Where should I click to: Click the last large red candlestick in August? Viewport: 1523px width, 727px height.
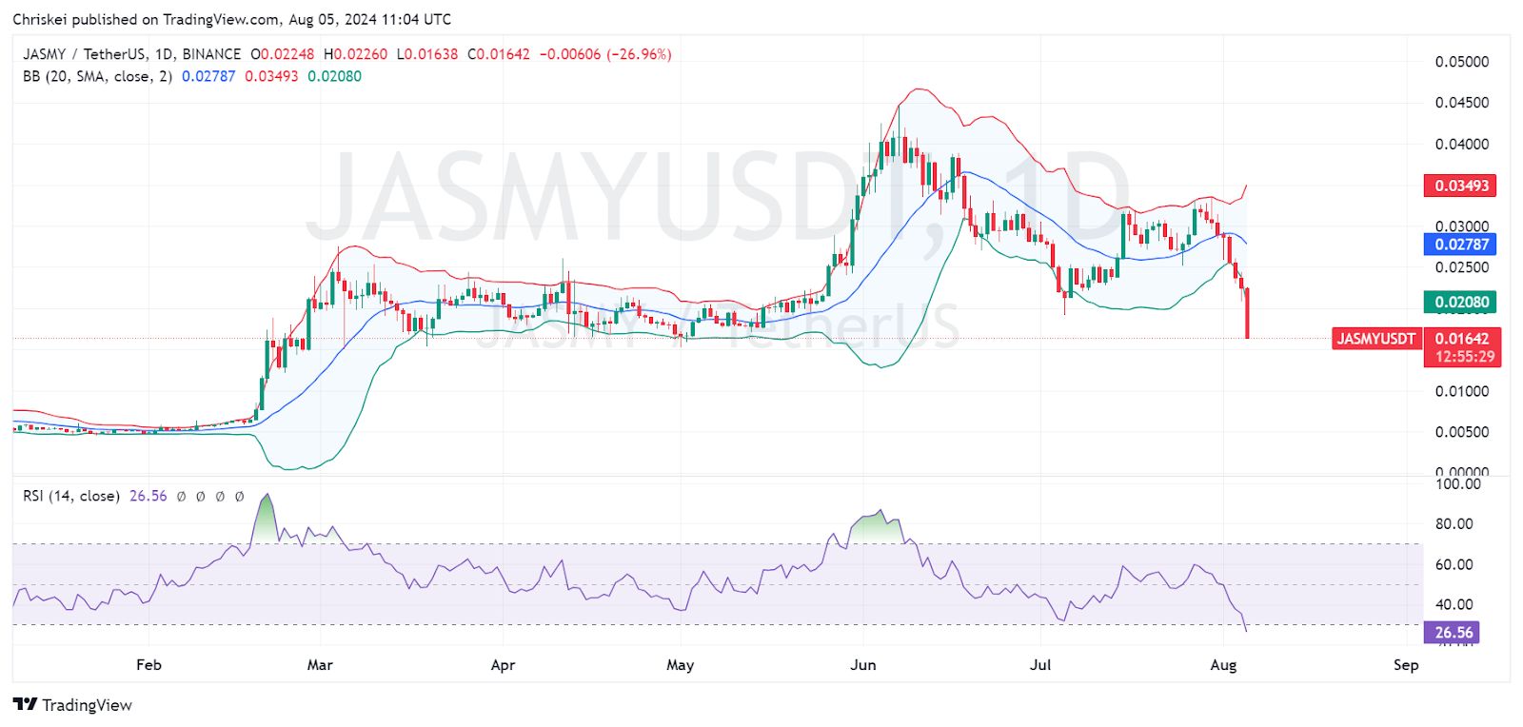click(1247, 313)
